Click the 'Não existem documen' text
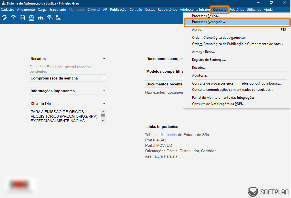The width and height of the screenshot is (291, 198). [x=164, y=92]
